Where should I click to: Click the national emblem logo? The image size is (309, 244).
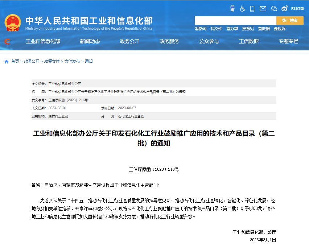(x=13, y=22)
